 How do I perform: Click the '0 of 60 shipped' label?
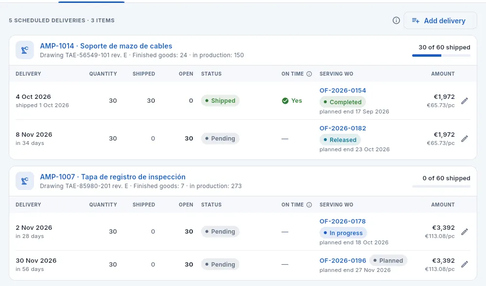pos(446,178)
